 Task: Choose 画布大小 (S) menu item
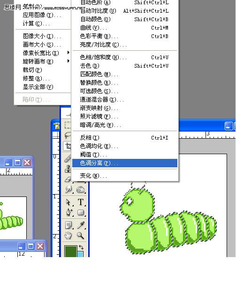tap(43, 45)
